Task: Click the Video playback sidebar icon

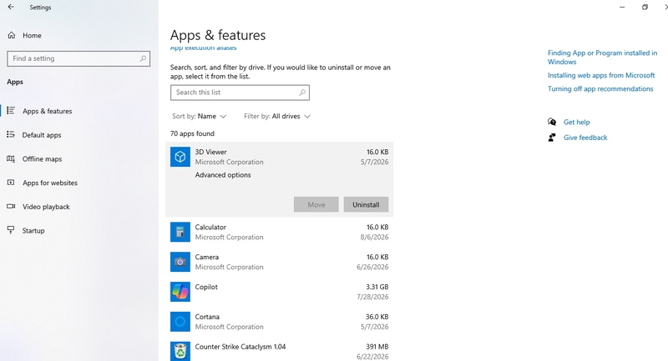Action: tap(11, 206)
